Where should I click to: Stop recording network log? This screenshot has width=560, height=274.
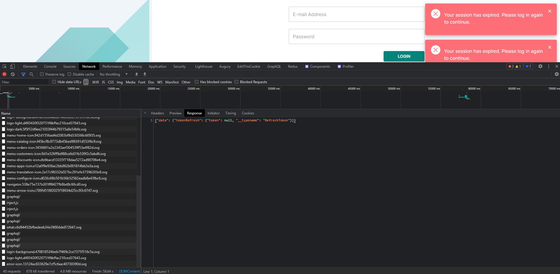click(x=4, y=74)
